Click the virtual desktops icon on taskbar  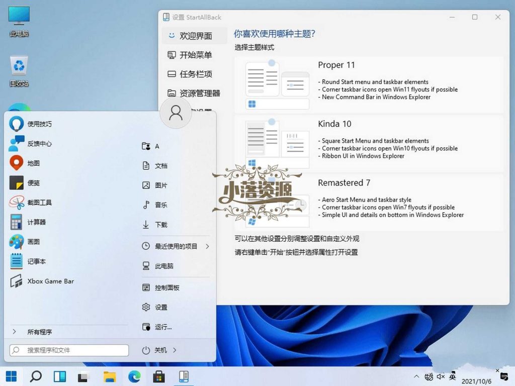pos(84,376)
